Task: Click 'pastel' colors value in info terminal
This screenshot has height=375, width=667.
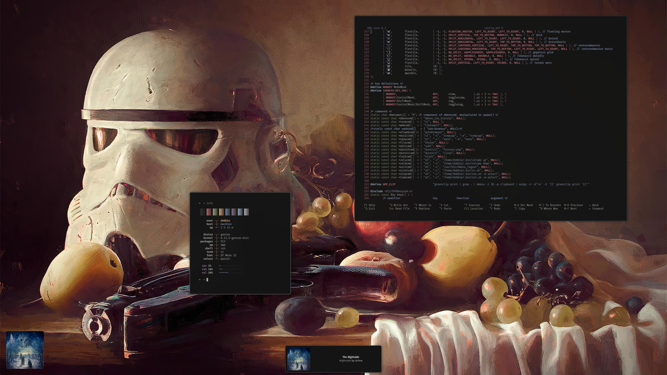Action: click(225, 259)
